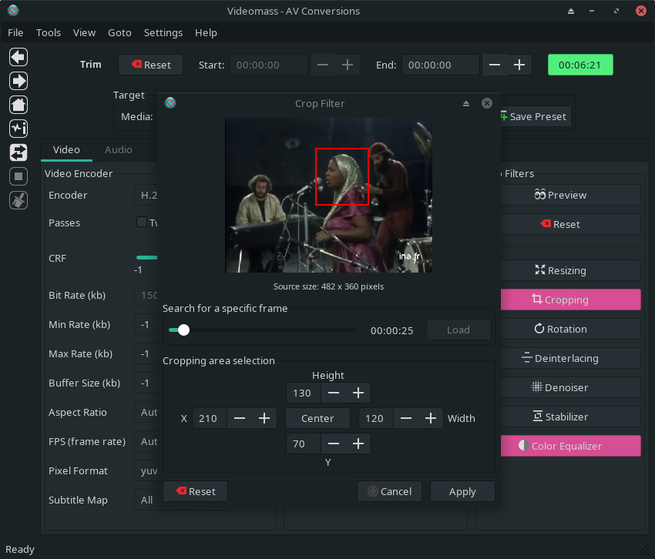Click the green 00:06:21 duration button
This screenshot has width=655, height=559.
[580, 65]
